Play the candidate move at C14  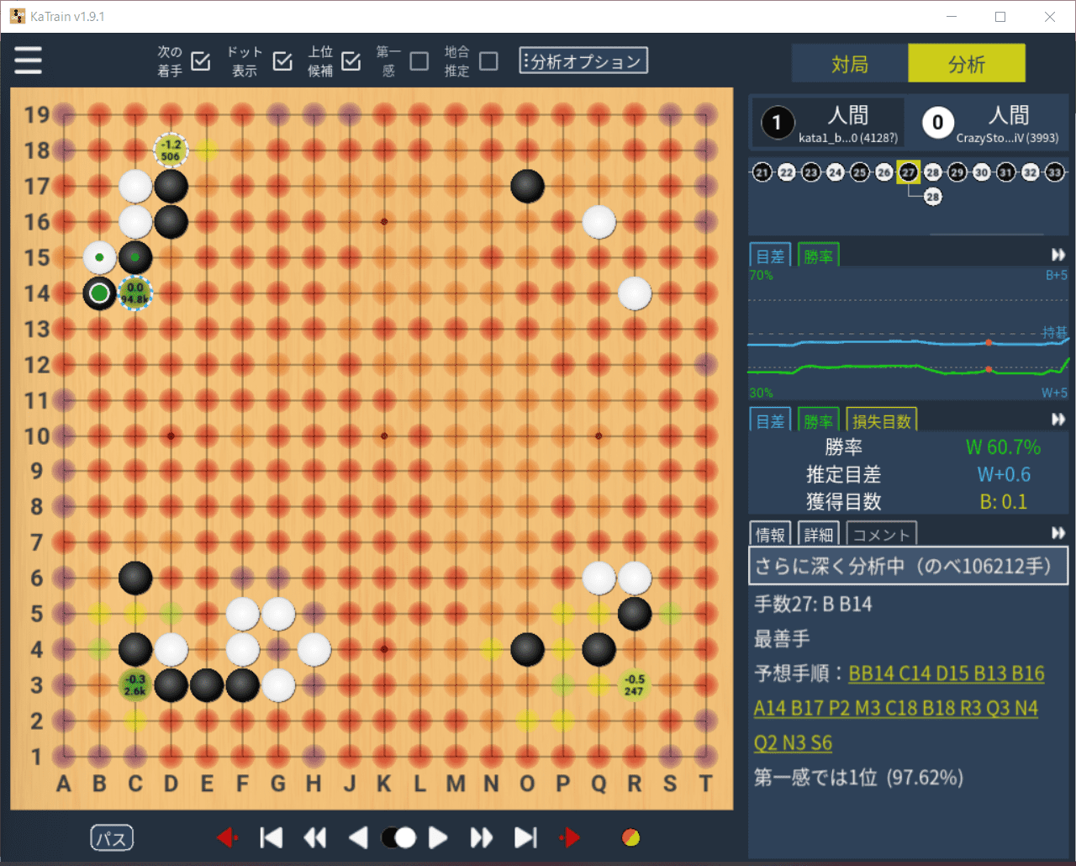click(135, 293)
